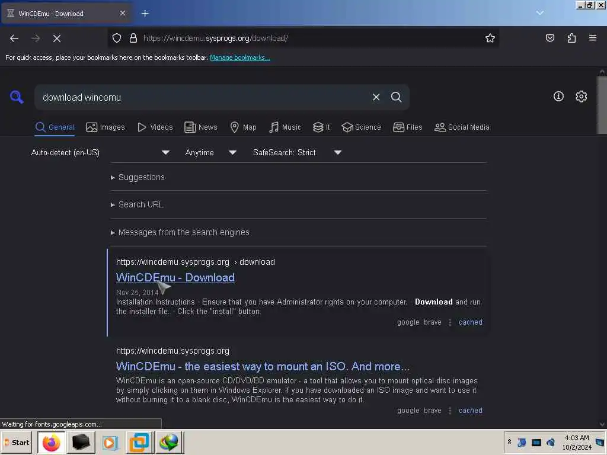607x455 pixels.
Task: Open the Auto-detect (en-US) language dropdown
Action: [100, 152]
